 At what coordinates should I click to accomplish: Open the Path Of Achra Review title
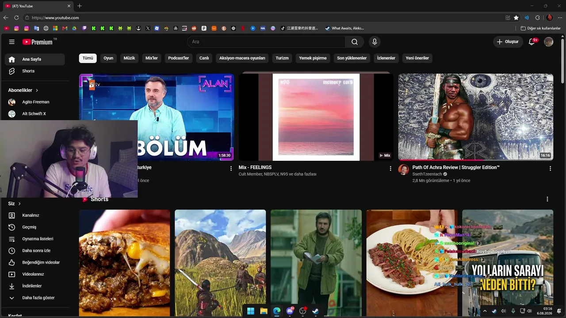tap(456, 168)
